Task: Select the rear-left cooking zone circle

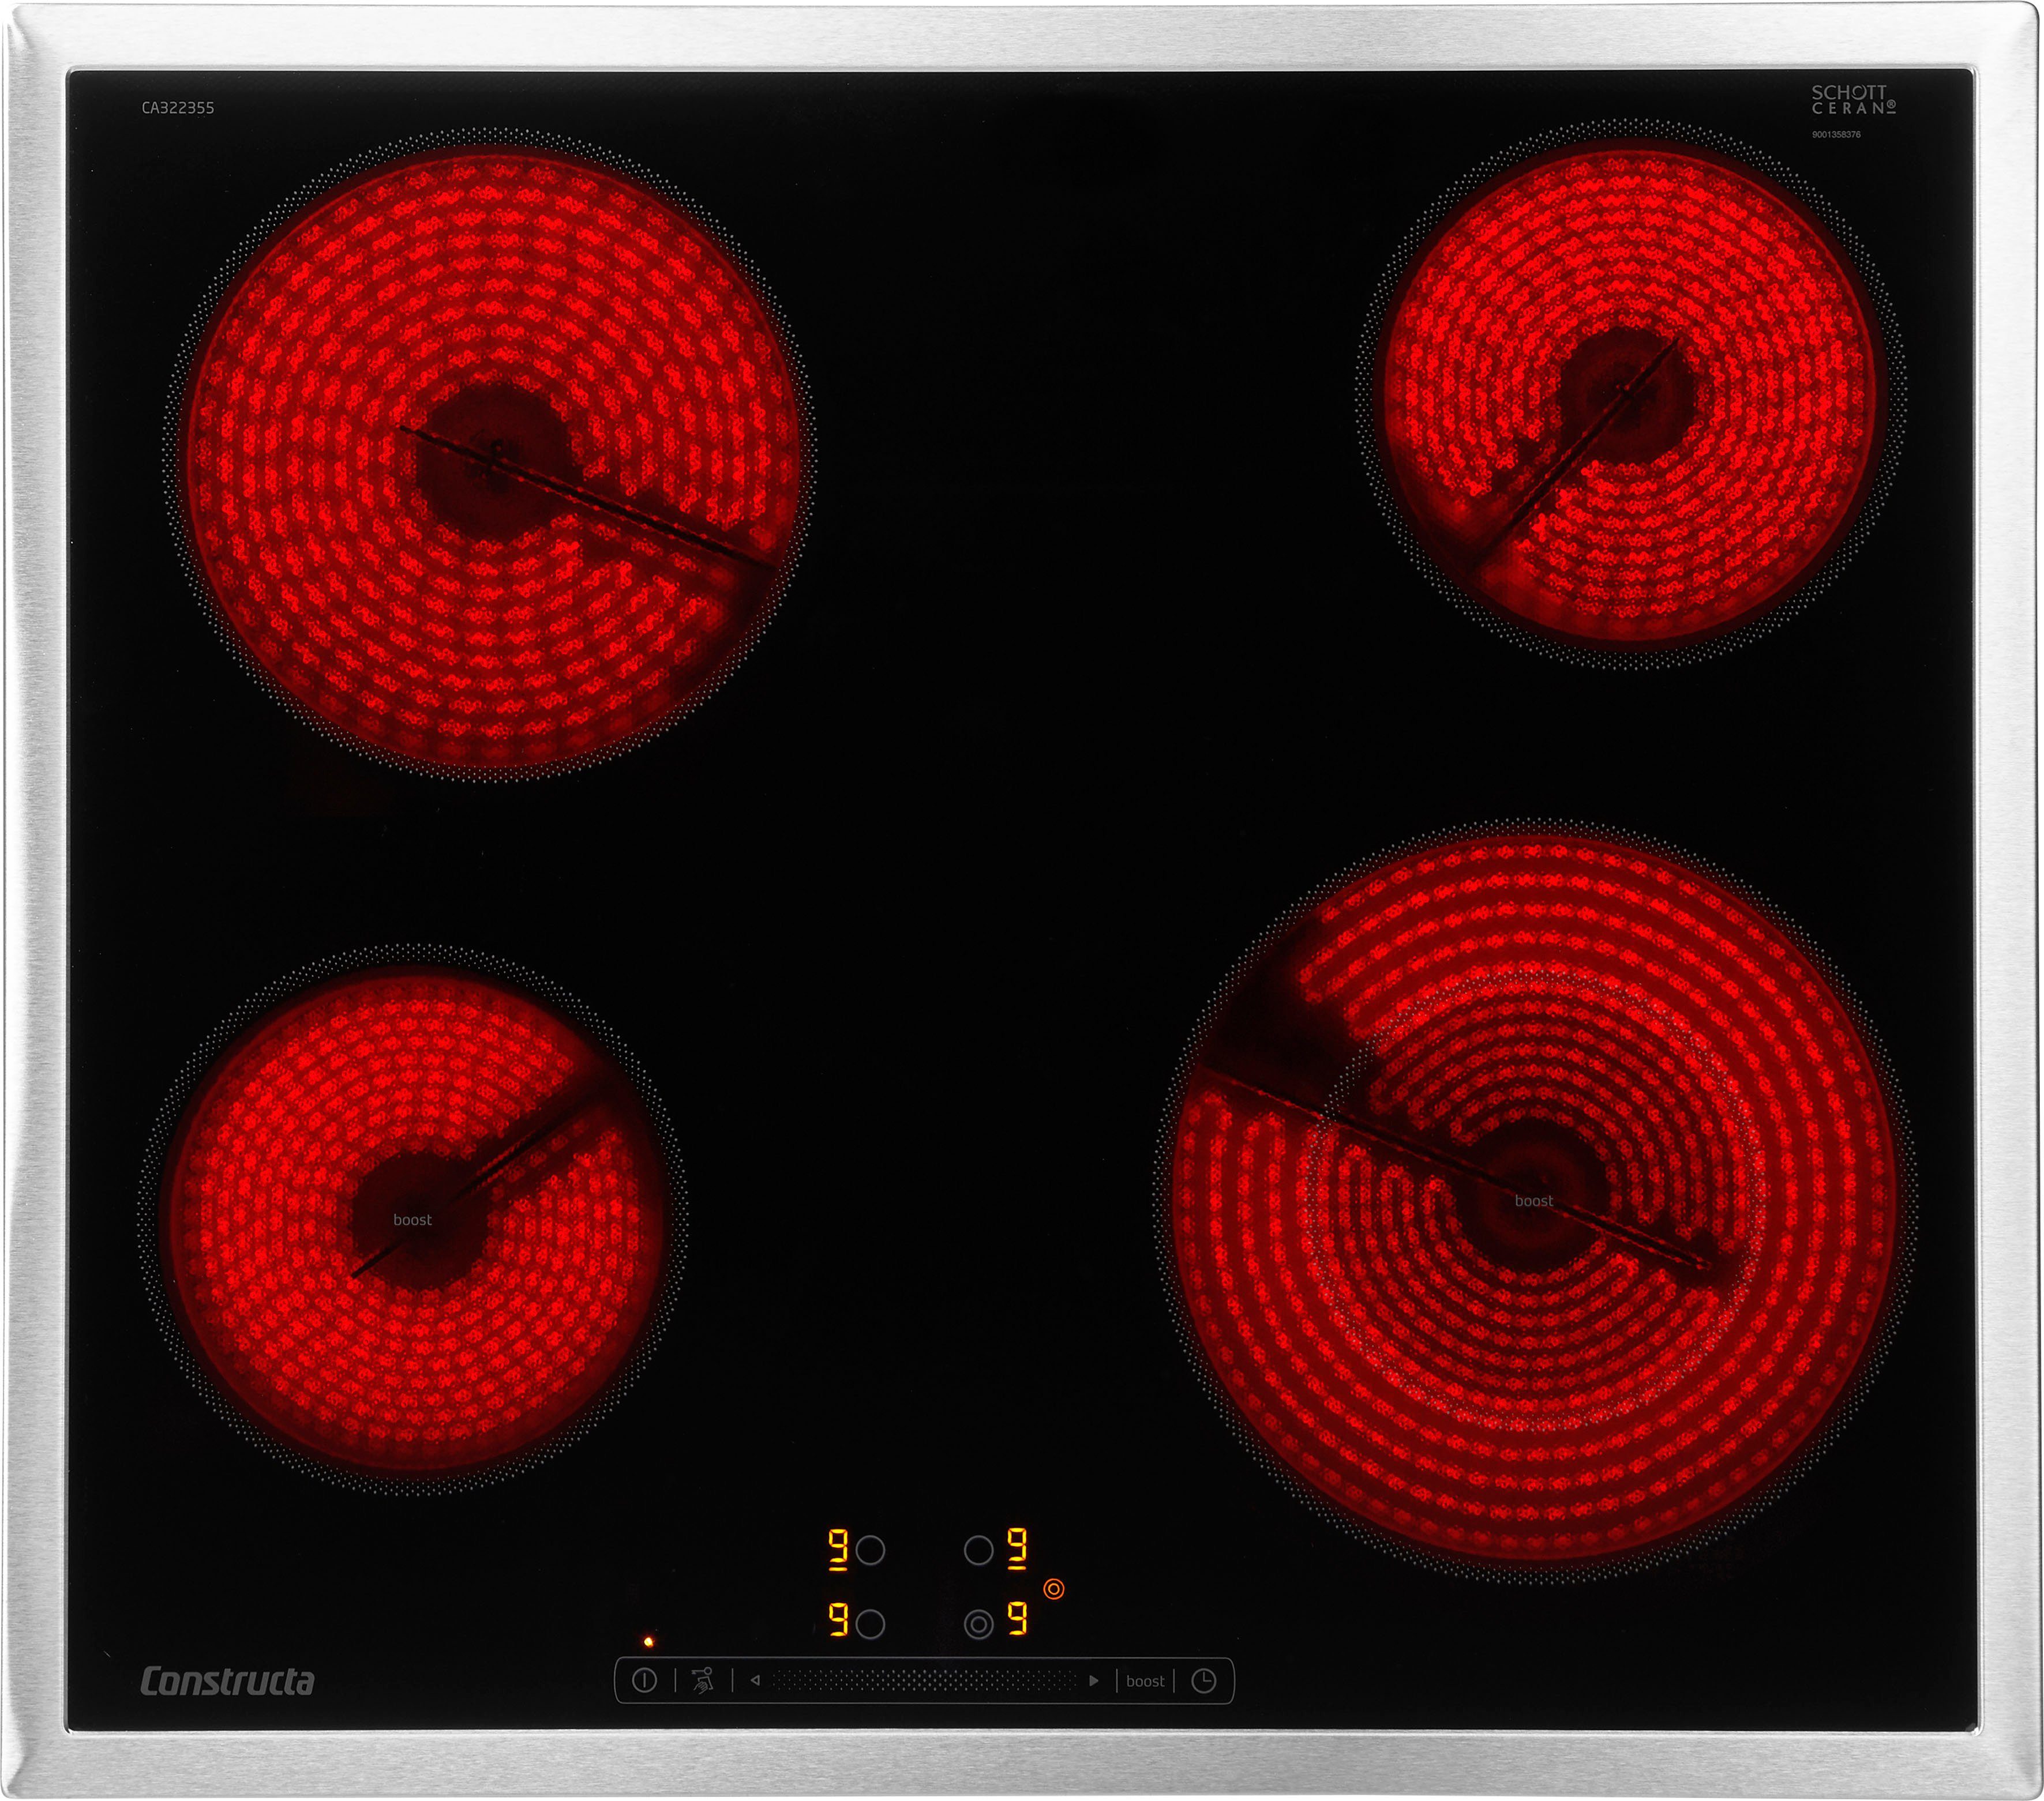Action: [870, 1550]
